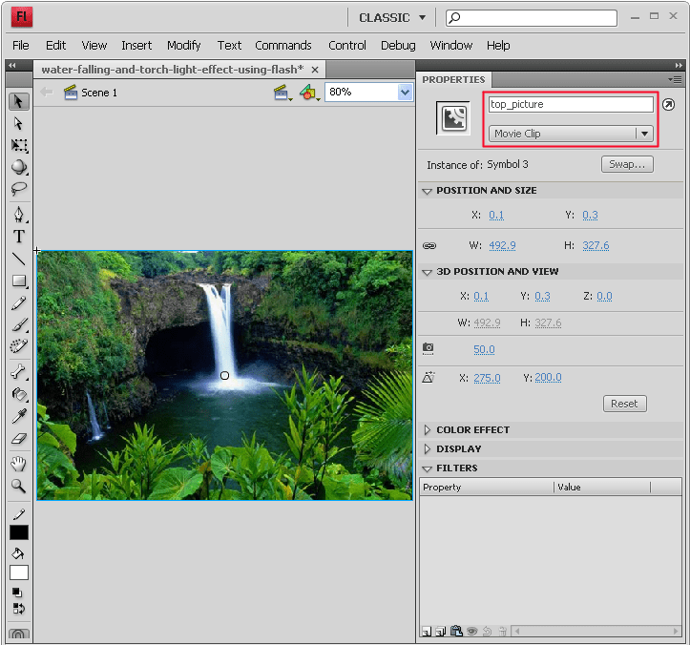The width and height of the screenshot is (690, 645).
Task: Open the Movie Clip instance type dropdown
Action: pos(571,134)
